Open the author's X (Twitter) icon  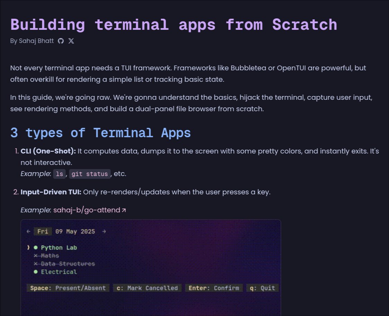tap(71, 41)
